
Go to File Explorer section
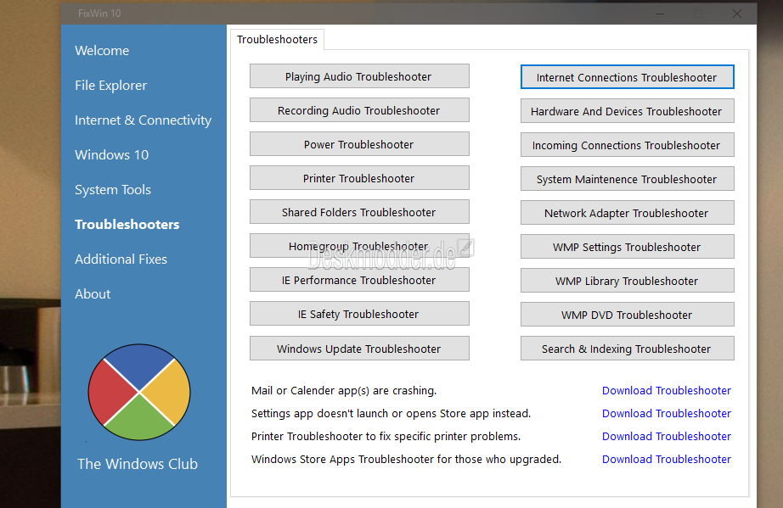pos(111,86)
